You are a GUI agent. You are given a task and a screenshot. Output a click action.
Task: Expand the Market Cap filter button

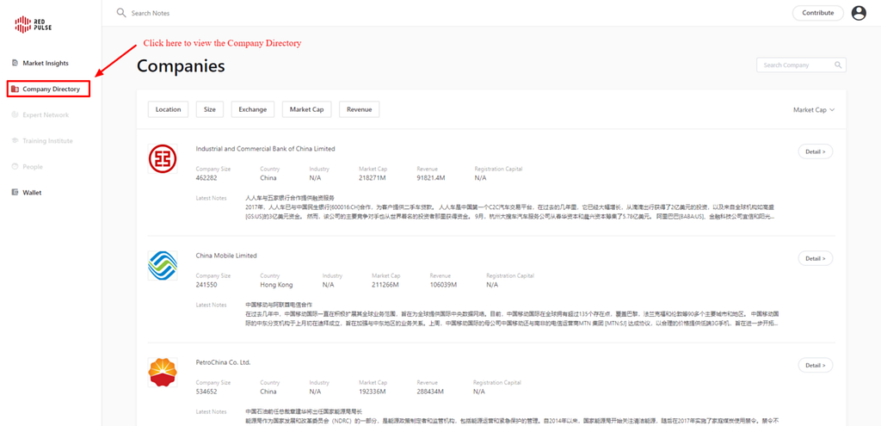coord(306,109)
